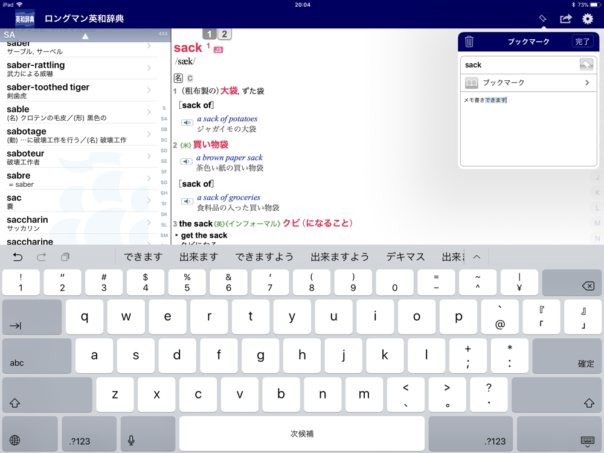Choose the 出来ます candidate
The width and height of the screenshot is (604, 453).
pos(199,257)
